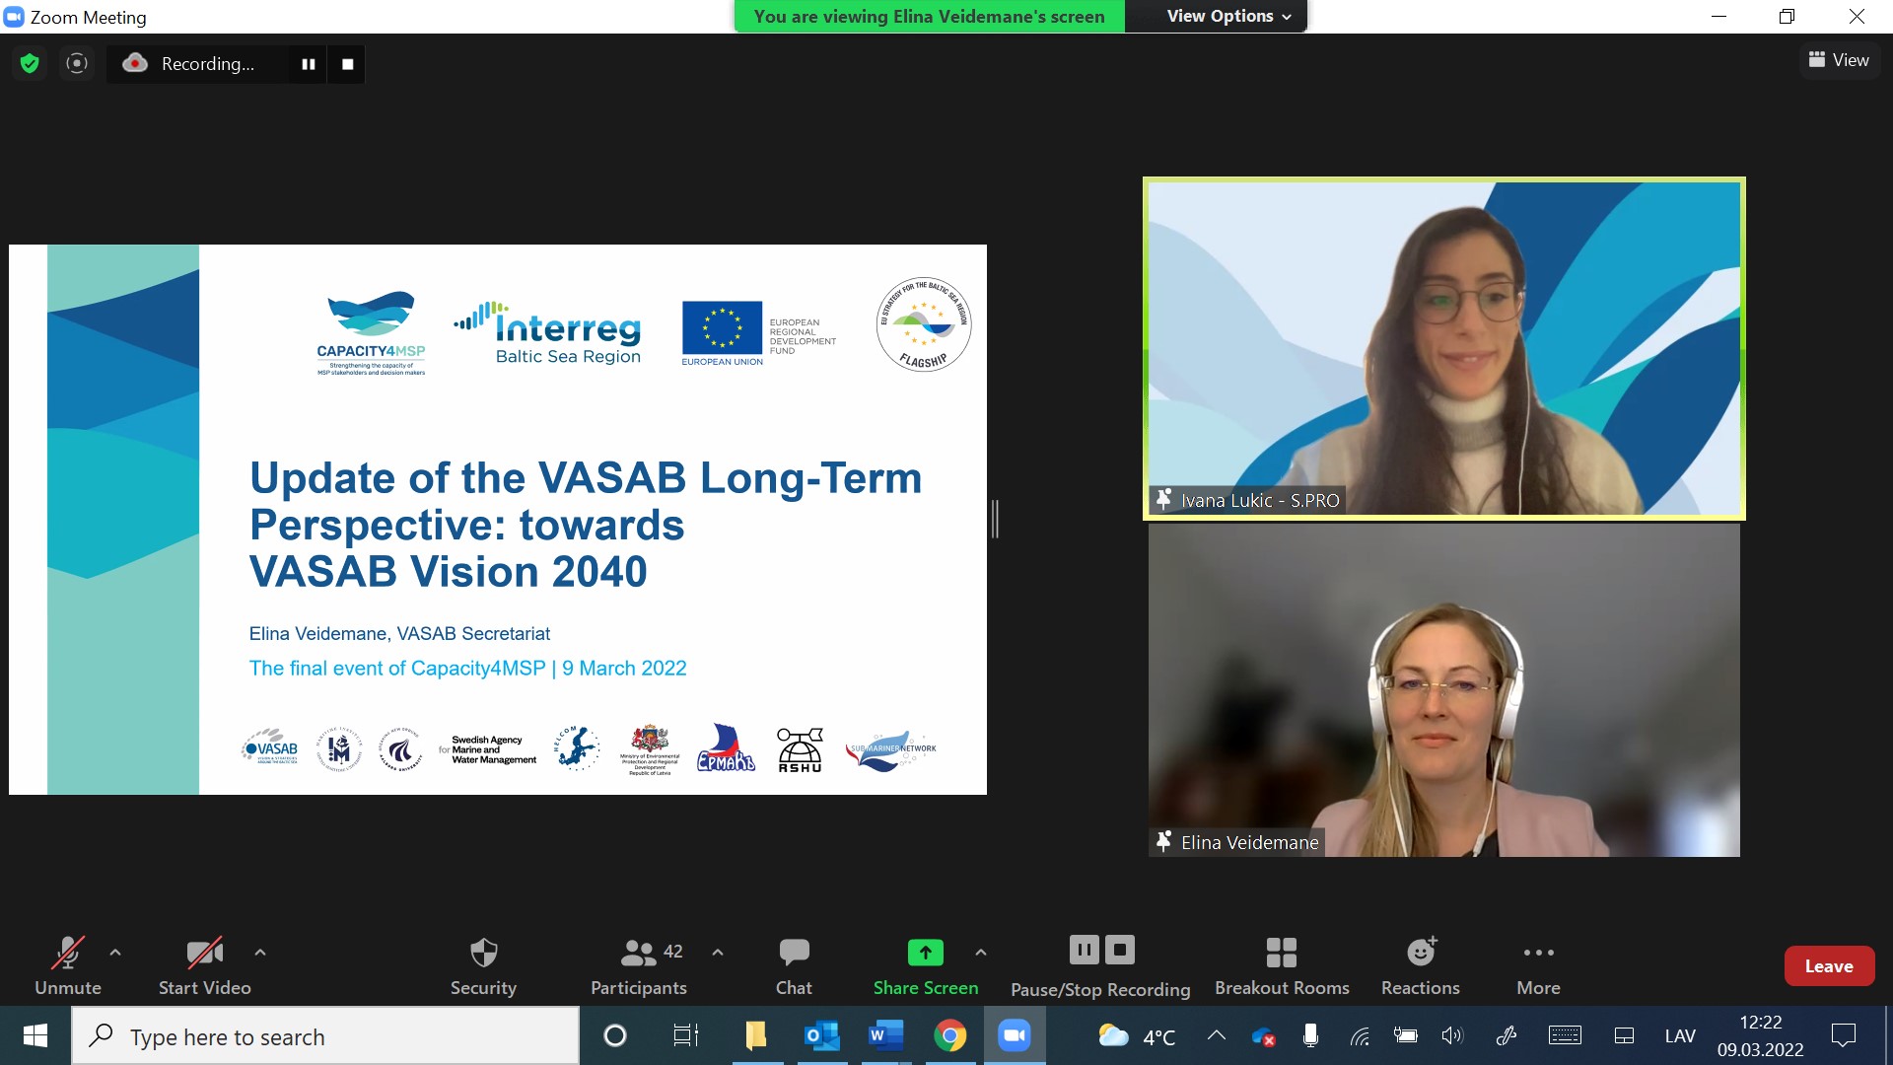
Task: Open the Participants list
Action: click(x=639, y=953)
